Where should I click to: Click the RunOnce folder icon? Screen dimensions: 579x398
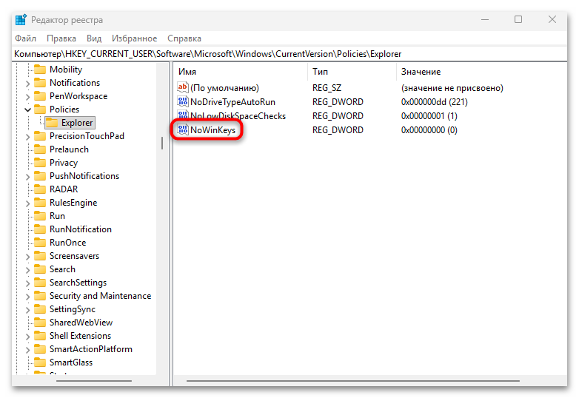point(40,243)
